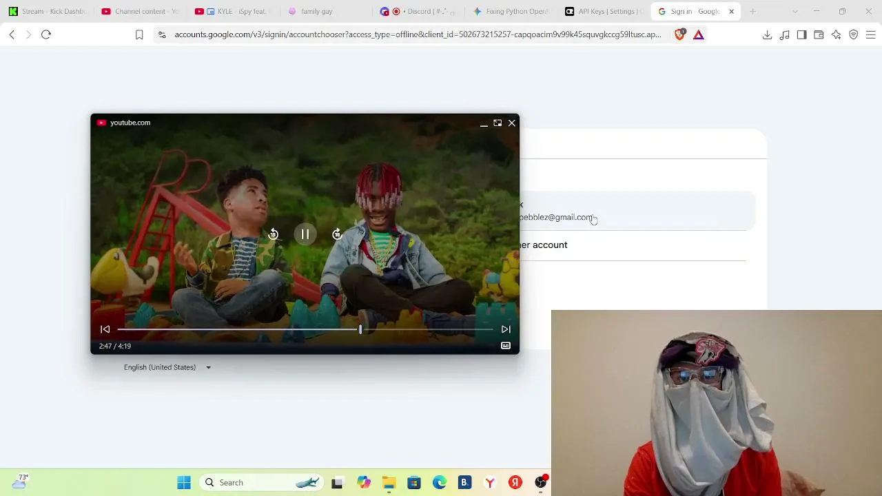Toggle the browser sidebar panel

(x=801, y=34)
